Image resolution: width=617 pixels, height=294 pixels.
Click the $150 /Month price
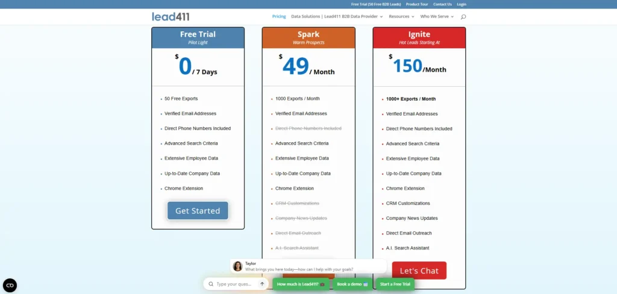418,65
